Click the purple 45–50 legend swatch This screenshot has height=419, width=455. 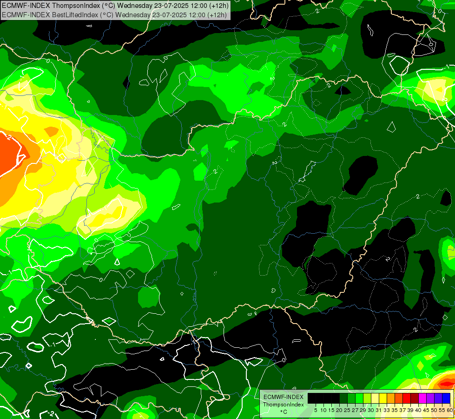[x=430, y=399]
